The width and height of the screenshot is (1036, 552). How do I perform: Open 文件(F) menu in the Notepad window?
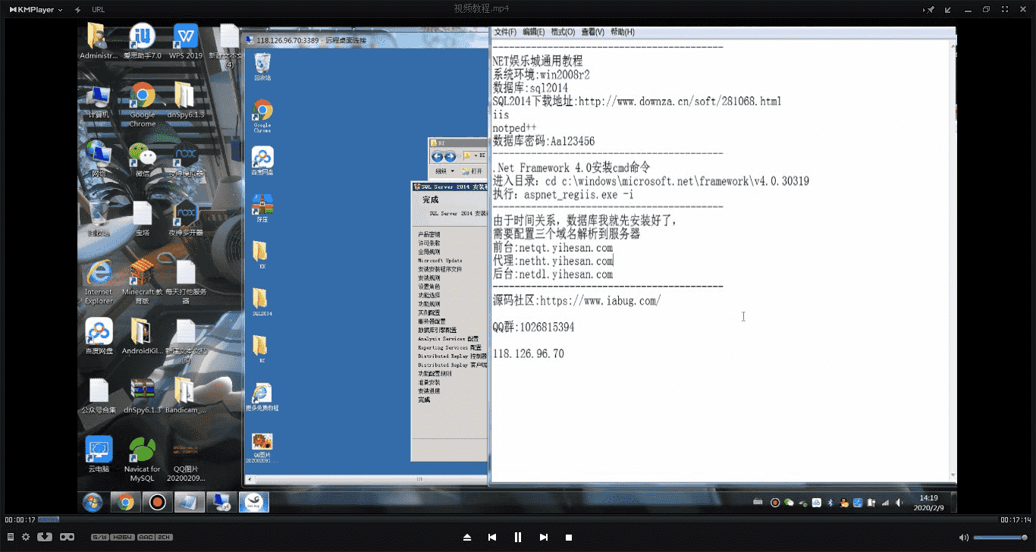(504, 32)
